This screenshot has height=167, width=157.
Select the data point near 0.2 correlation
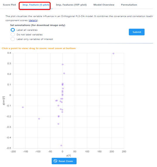[x=64, y=73]
